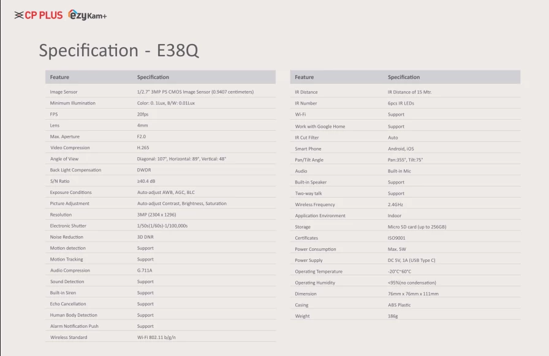Select the Two-way talk feature label
This screenshot has height=356, width=549.
pyautogui.click(x=308, y=193)
